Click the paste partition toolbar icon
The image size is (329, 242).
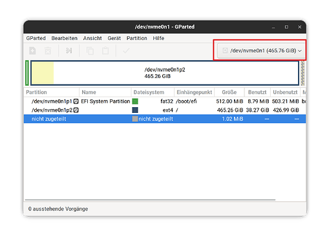pos(105,51)
